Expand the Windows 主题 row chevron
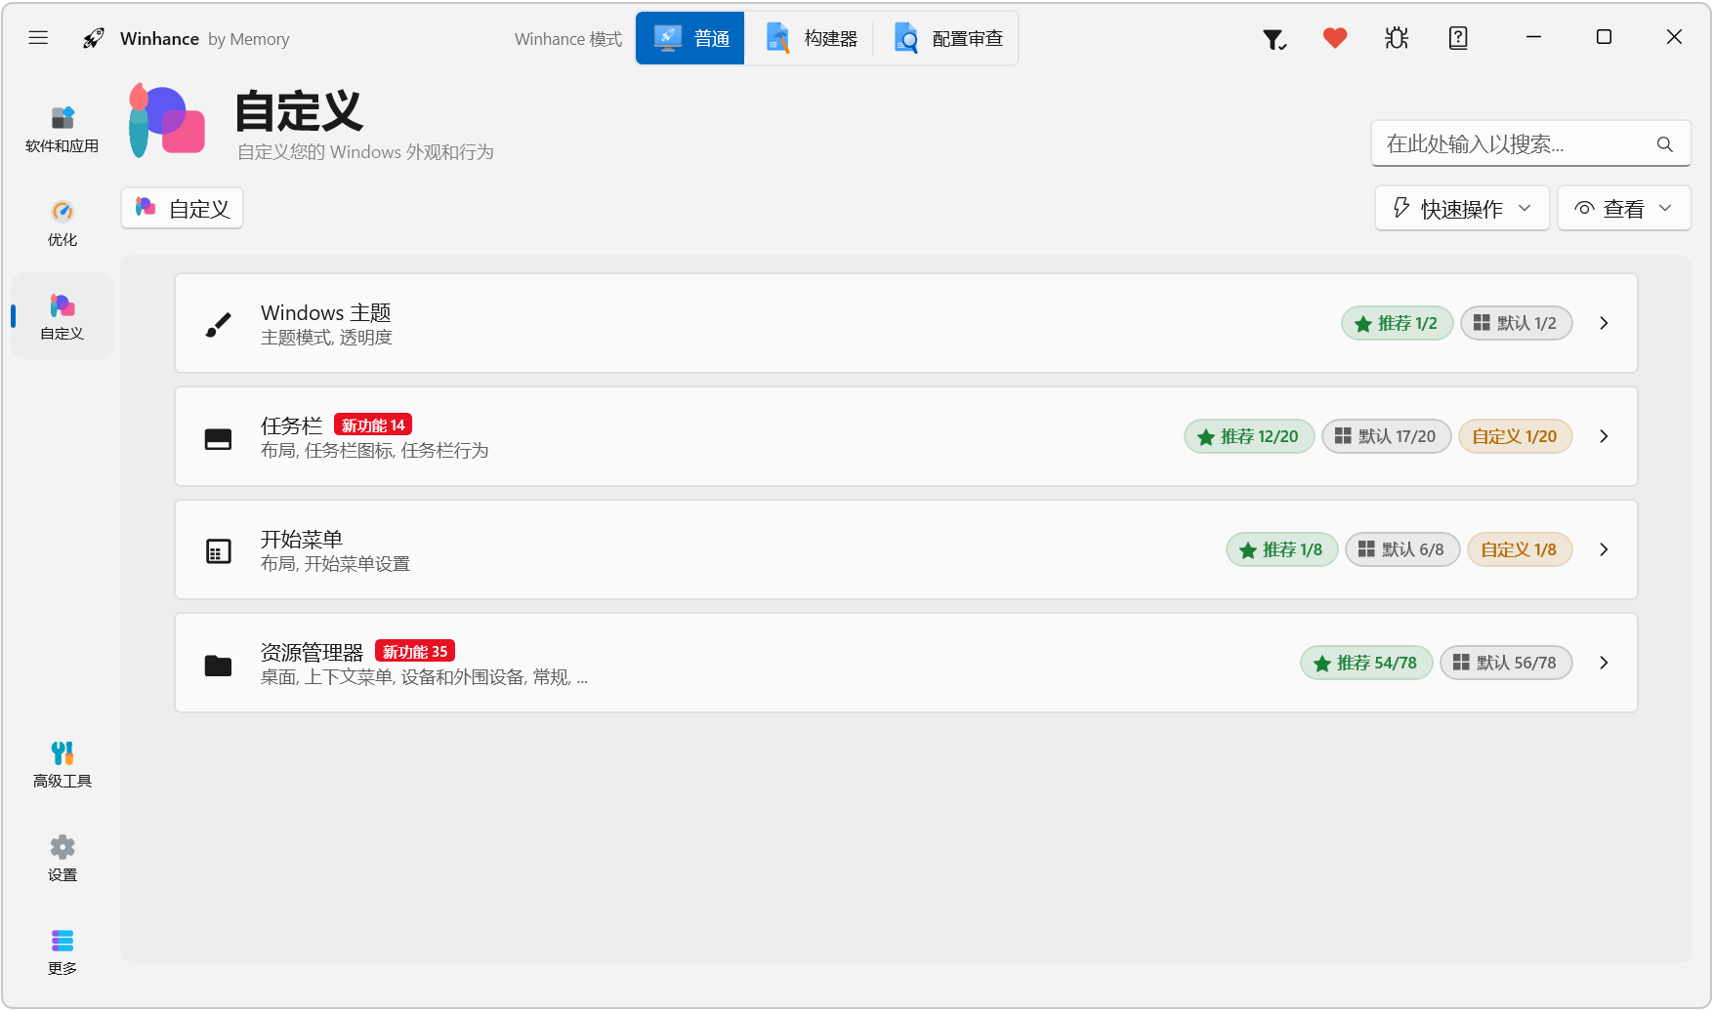The height and width of the screenshot is (1010, 1713). pyautogui.click(x=1604, y=323)
